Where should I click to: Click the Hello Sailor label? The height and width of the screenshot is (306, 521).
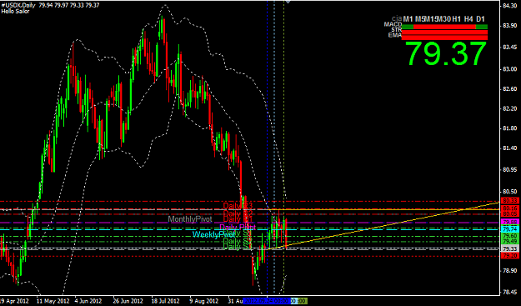pyautogui.click(x=15, y=12)
